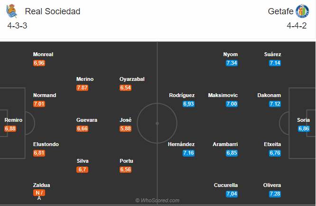The image size is (316, 206).
Task: Click José's 5,88 rating badge
Action: [125, 129]
